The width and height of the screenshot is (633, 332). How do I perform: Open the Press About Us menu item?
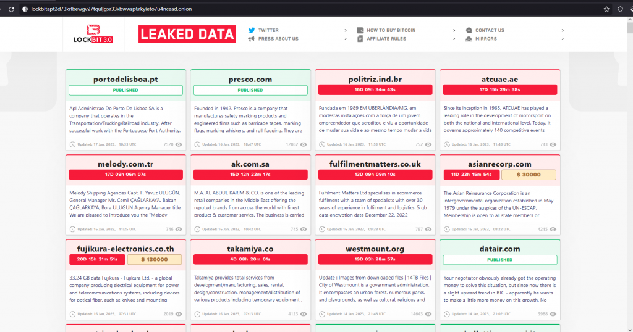pyautogui.click(x=278, y=39)
